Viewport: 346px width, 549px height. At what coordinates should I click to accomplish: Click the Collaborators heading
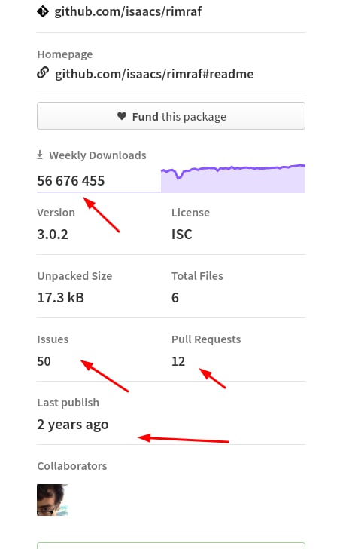[72, 466]
